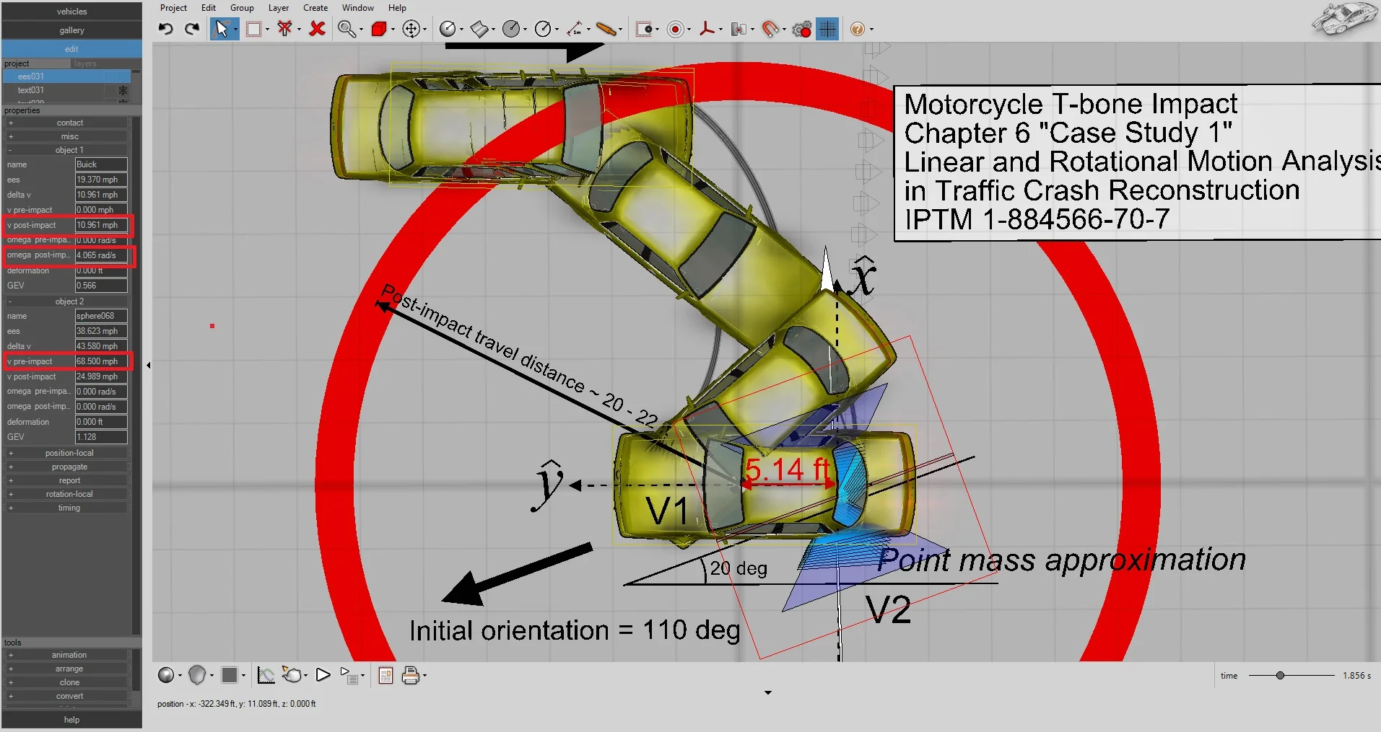1381x732 pixels.
Task: Click the gray square background icon
Action: (x=230, y=675)
